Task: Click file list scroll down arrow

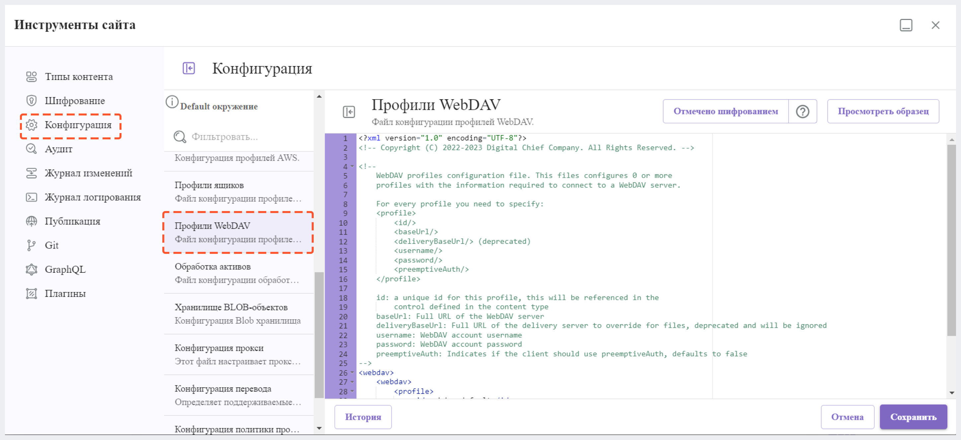Action: tap(319, 428)
